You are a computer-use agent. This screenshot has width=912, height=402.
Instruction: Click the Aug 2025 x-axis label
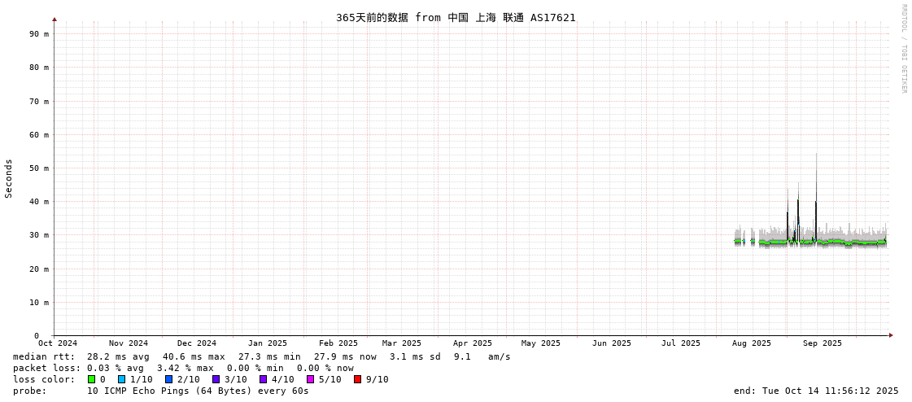click(x=751, y=343)
